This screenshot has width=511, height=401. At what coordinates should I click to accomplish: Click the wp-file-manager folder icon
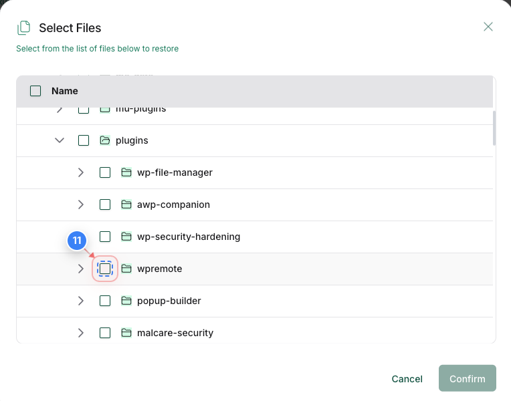tap(126, 172)
